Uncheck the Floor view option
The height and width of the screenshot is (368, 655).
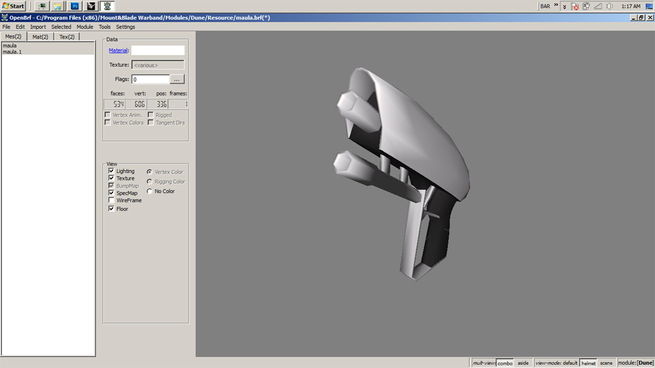click(x=111, y=209)
